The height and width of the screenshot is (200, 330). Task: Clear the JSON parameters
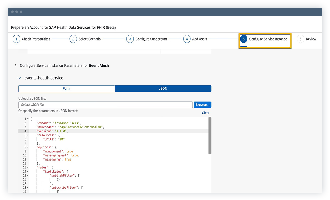[206, 113]
